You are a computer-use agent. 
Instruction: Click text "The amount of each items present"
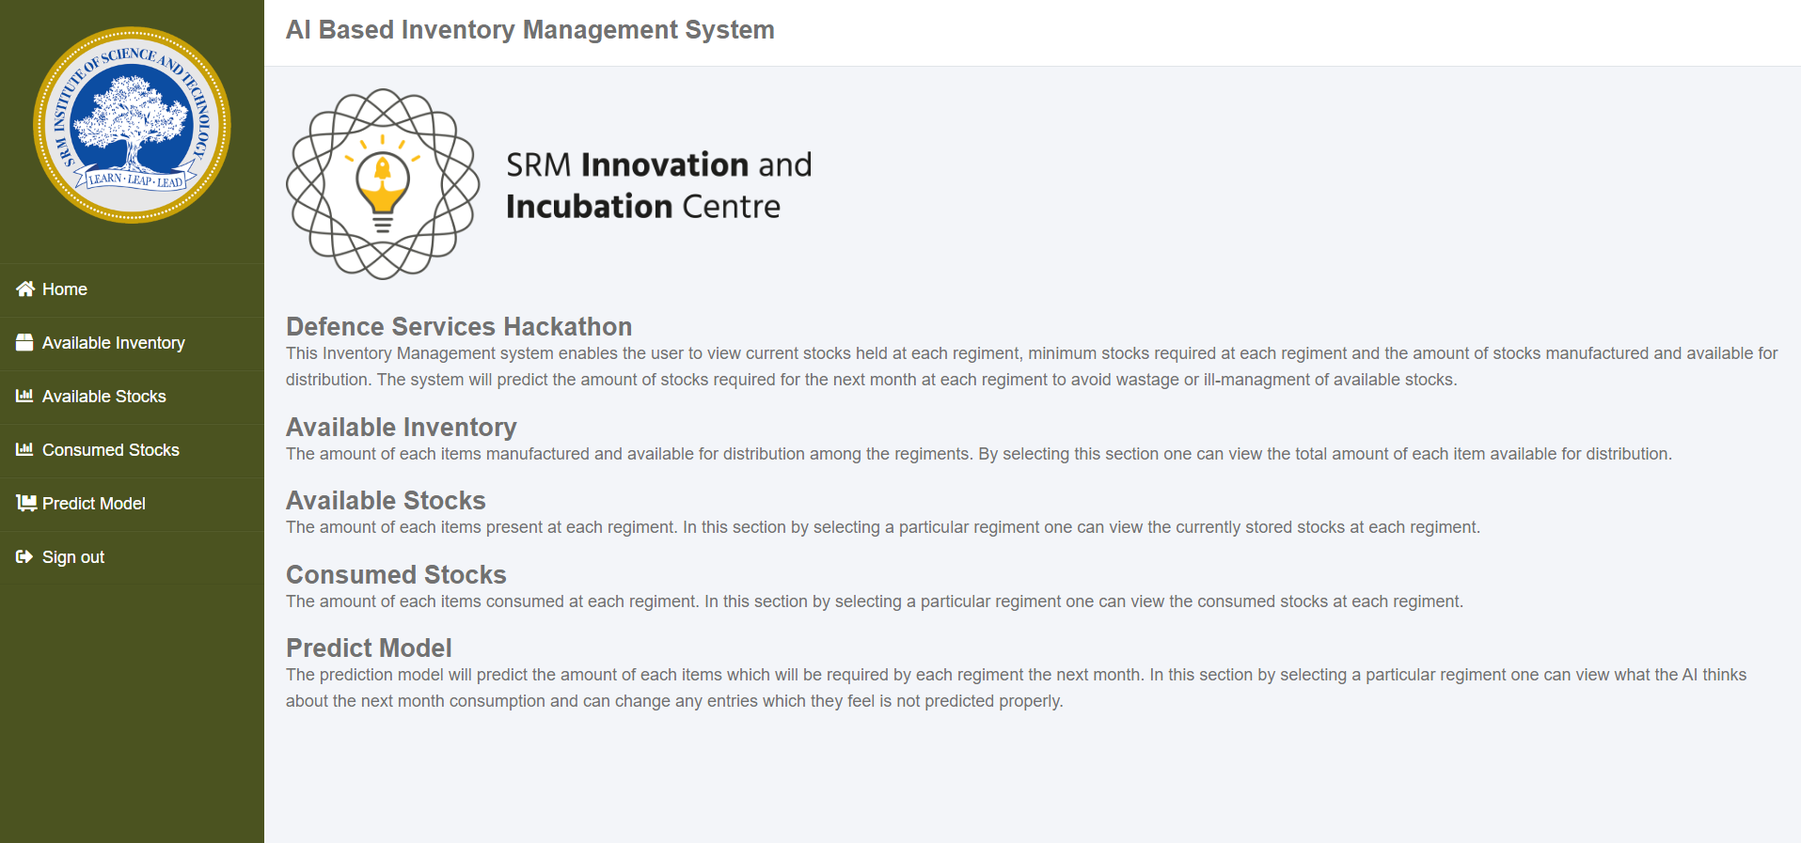(x=883, y=527)
